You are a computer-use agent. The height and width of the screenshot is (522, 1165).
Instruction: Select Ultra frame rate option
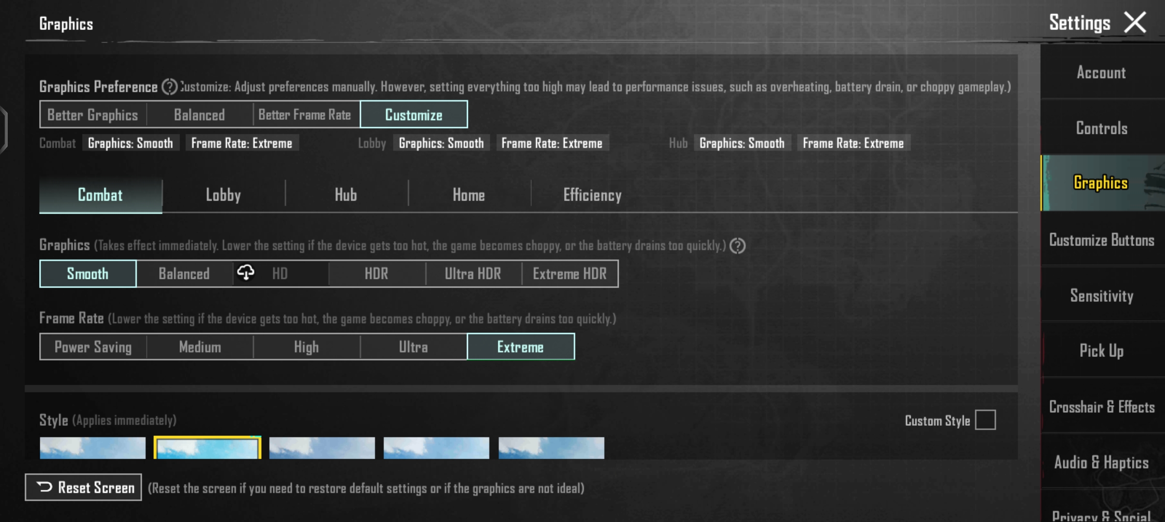point(413,347)
